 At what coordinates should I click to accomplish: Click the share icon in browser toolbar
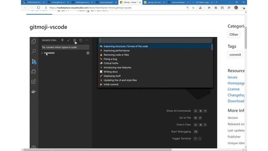tap(222, 8)
